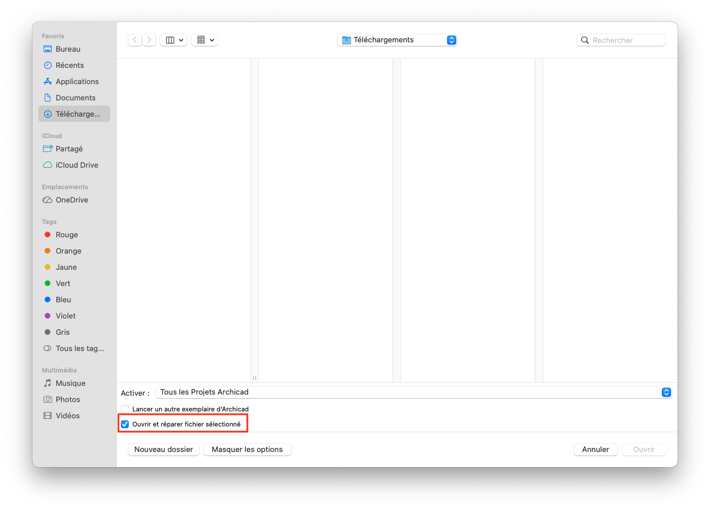Expand the Téléchargements folder path dropdown
The width and height of the screenshot is (710, 510).
point(397,40)
